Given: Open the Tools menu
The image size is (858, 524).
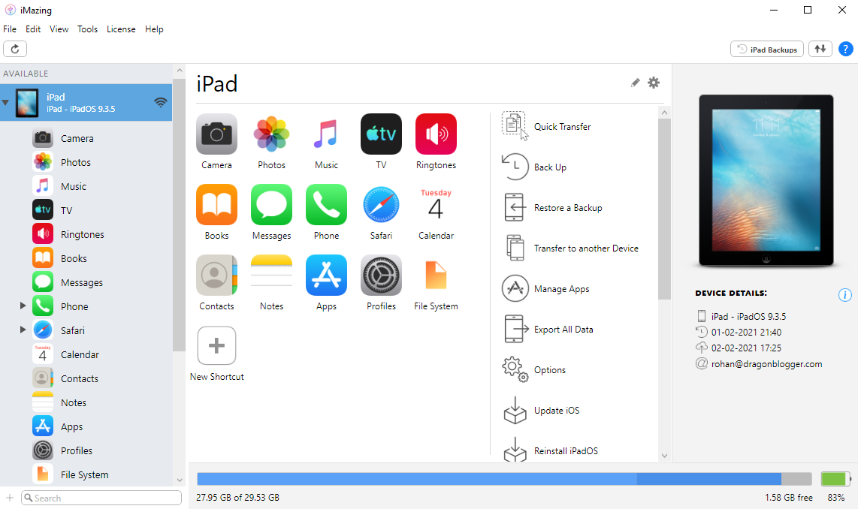Looking at the screenshot, I should coord(87,29).
